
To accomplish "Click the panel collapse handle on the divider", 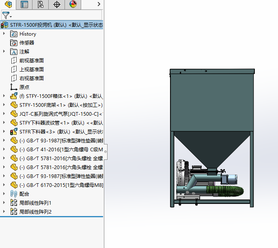I will pyautogui.click(x=106, y=152).
